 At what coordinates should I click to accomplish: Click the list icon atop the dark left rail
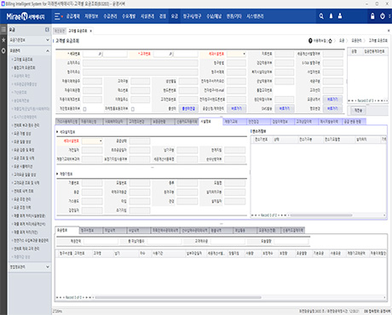pyautogui.click(x=3, y=29)
